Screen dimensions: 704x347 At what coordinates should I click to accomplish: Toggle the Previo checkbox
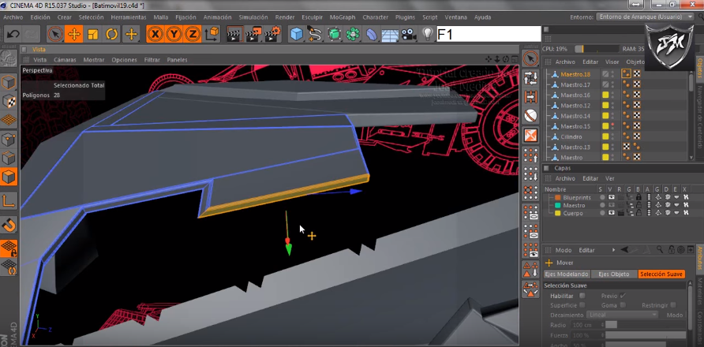coord(622,296)
